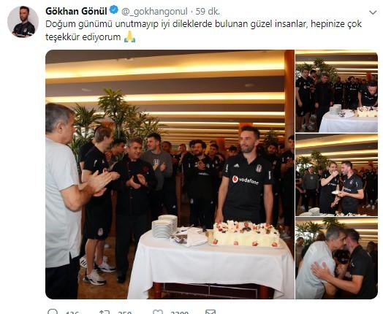Send tweet via envelope message icon

(x=211, y=312)
